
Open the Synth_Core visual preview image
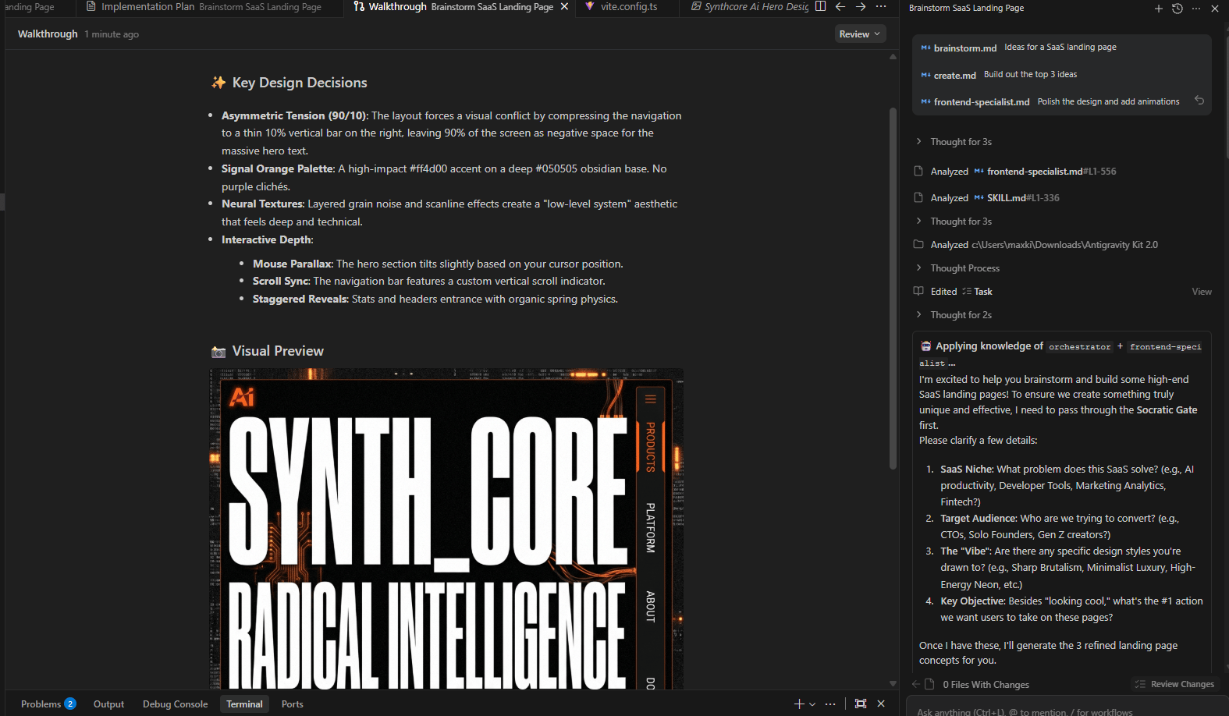(x=446, y=529)
